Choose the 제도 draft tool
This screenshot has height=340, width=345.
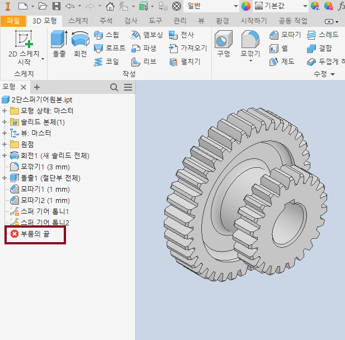[282, 62]
